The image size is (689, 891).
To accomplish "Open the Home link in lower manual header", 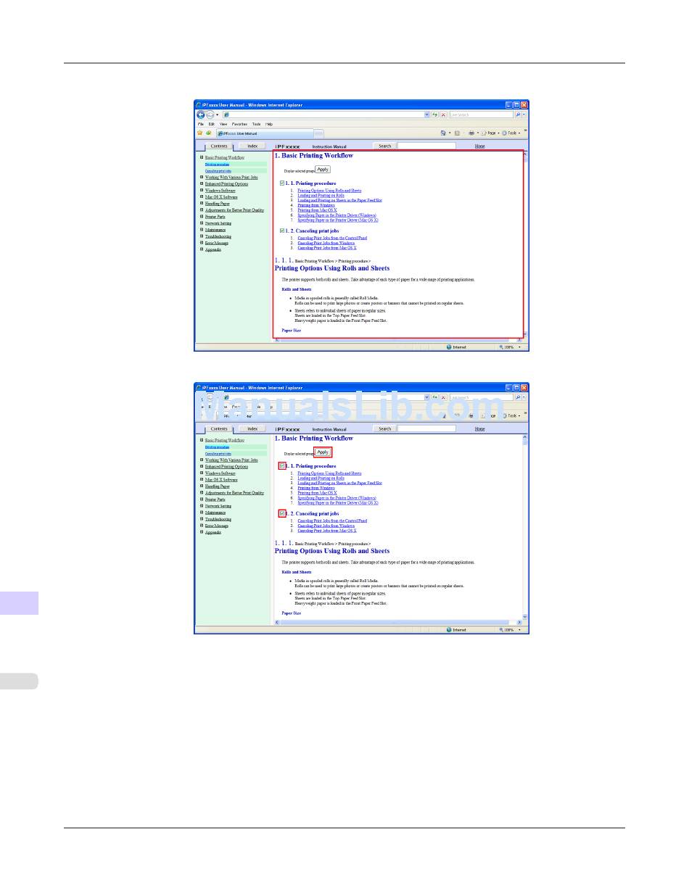I will click(x=479, y=428).
